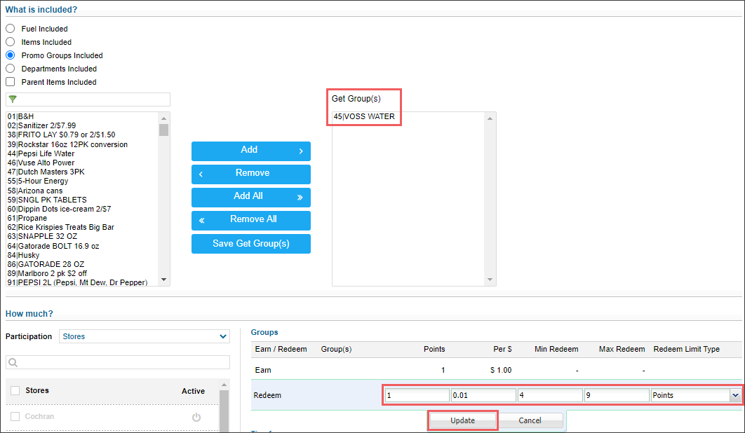Viewport: 745px width, 433px height.
Task: Click the Redeem Points input field
Action: coord(417,395)
